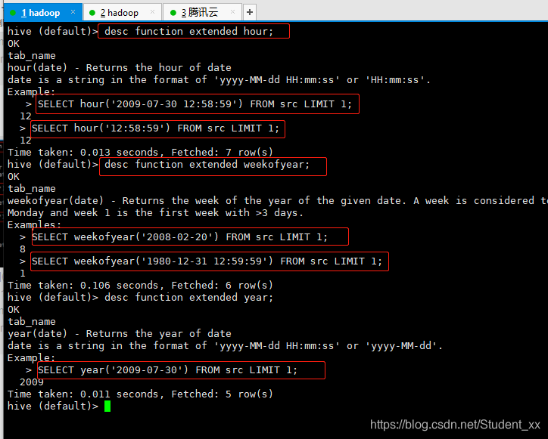The width and height of the screenshot is (548, 439).
Task: Click 'date is a string' line mentioning 'HH:mm:ss'
Action: point(219,80)
